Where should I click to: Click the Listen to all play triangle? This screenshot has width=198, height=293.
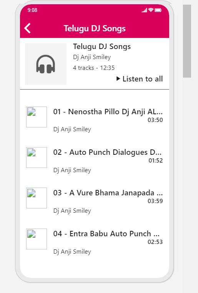pos(118,79)
